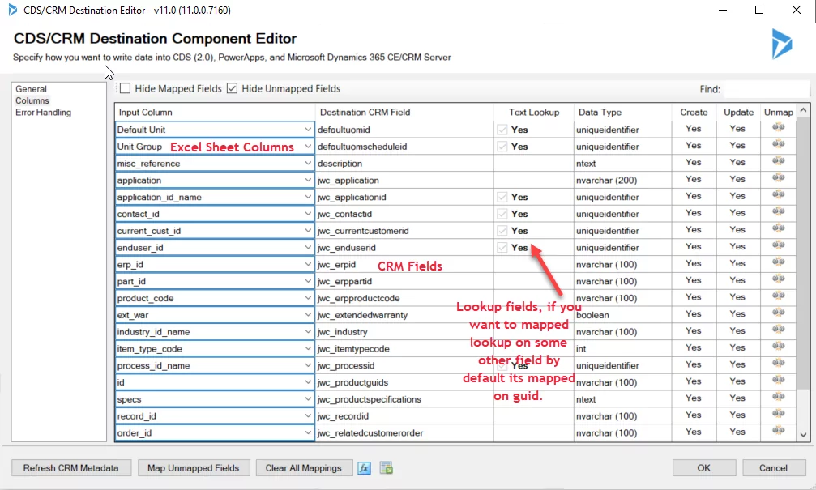
Task: Toggle Text Lookup for jwc_applicationid
Action: (502, 197)
